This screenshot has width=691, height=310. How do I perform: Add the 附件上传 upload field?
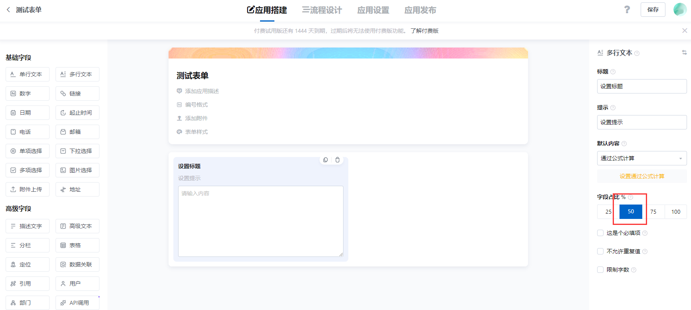28,189
